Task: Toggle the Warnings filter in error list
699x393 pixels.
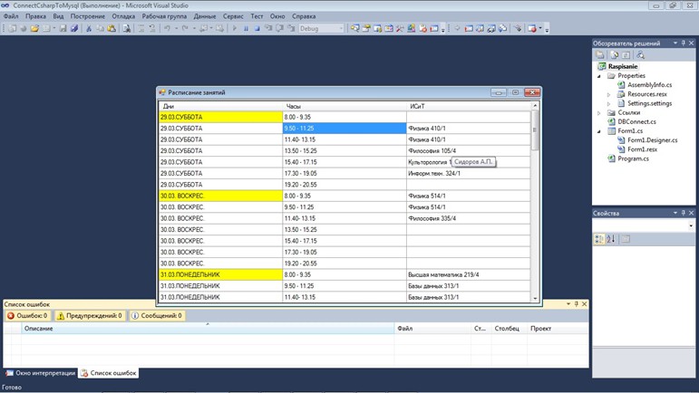Action: click(90, 315)
